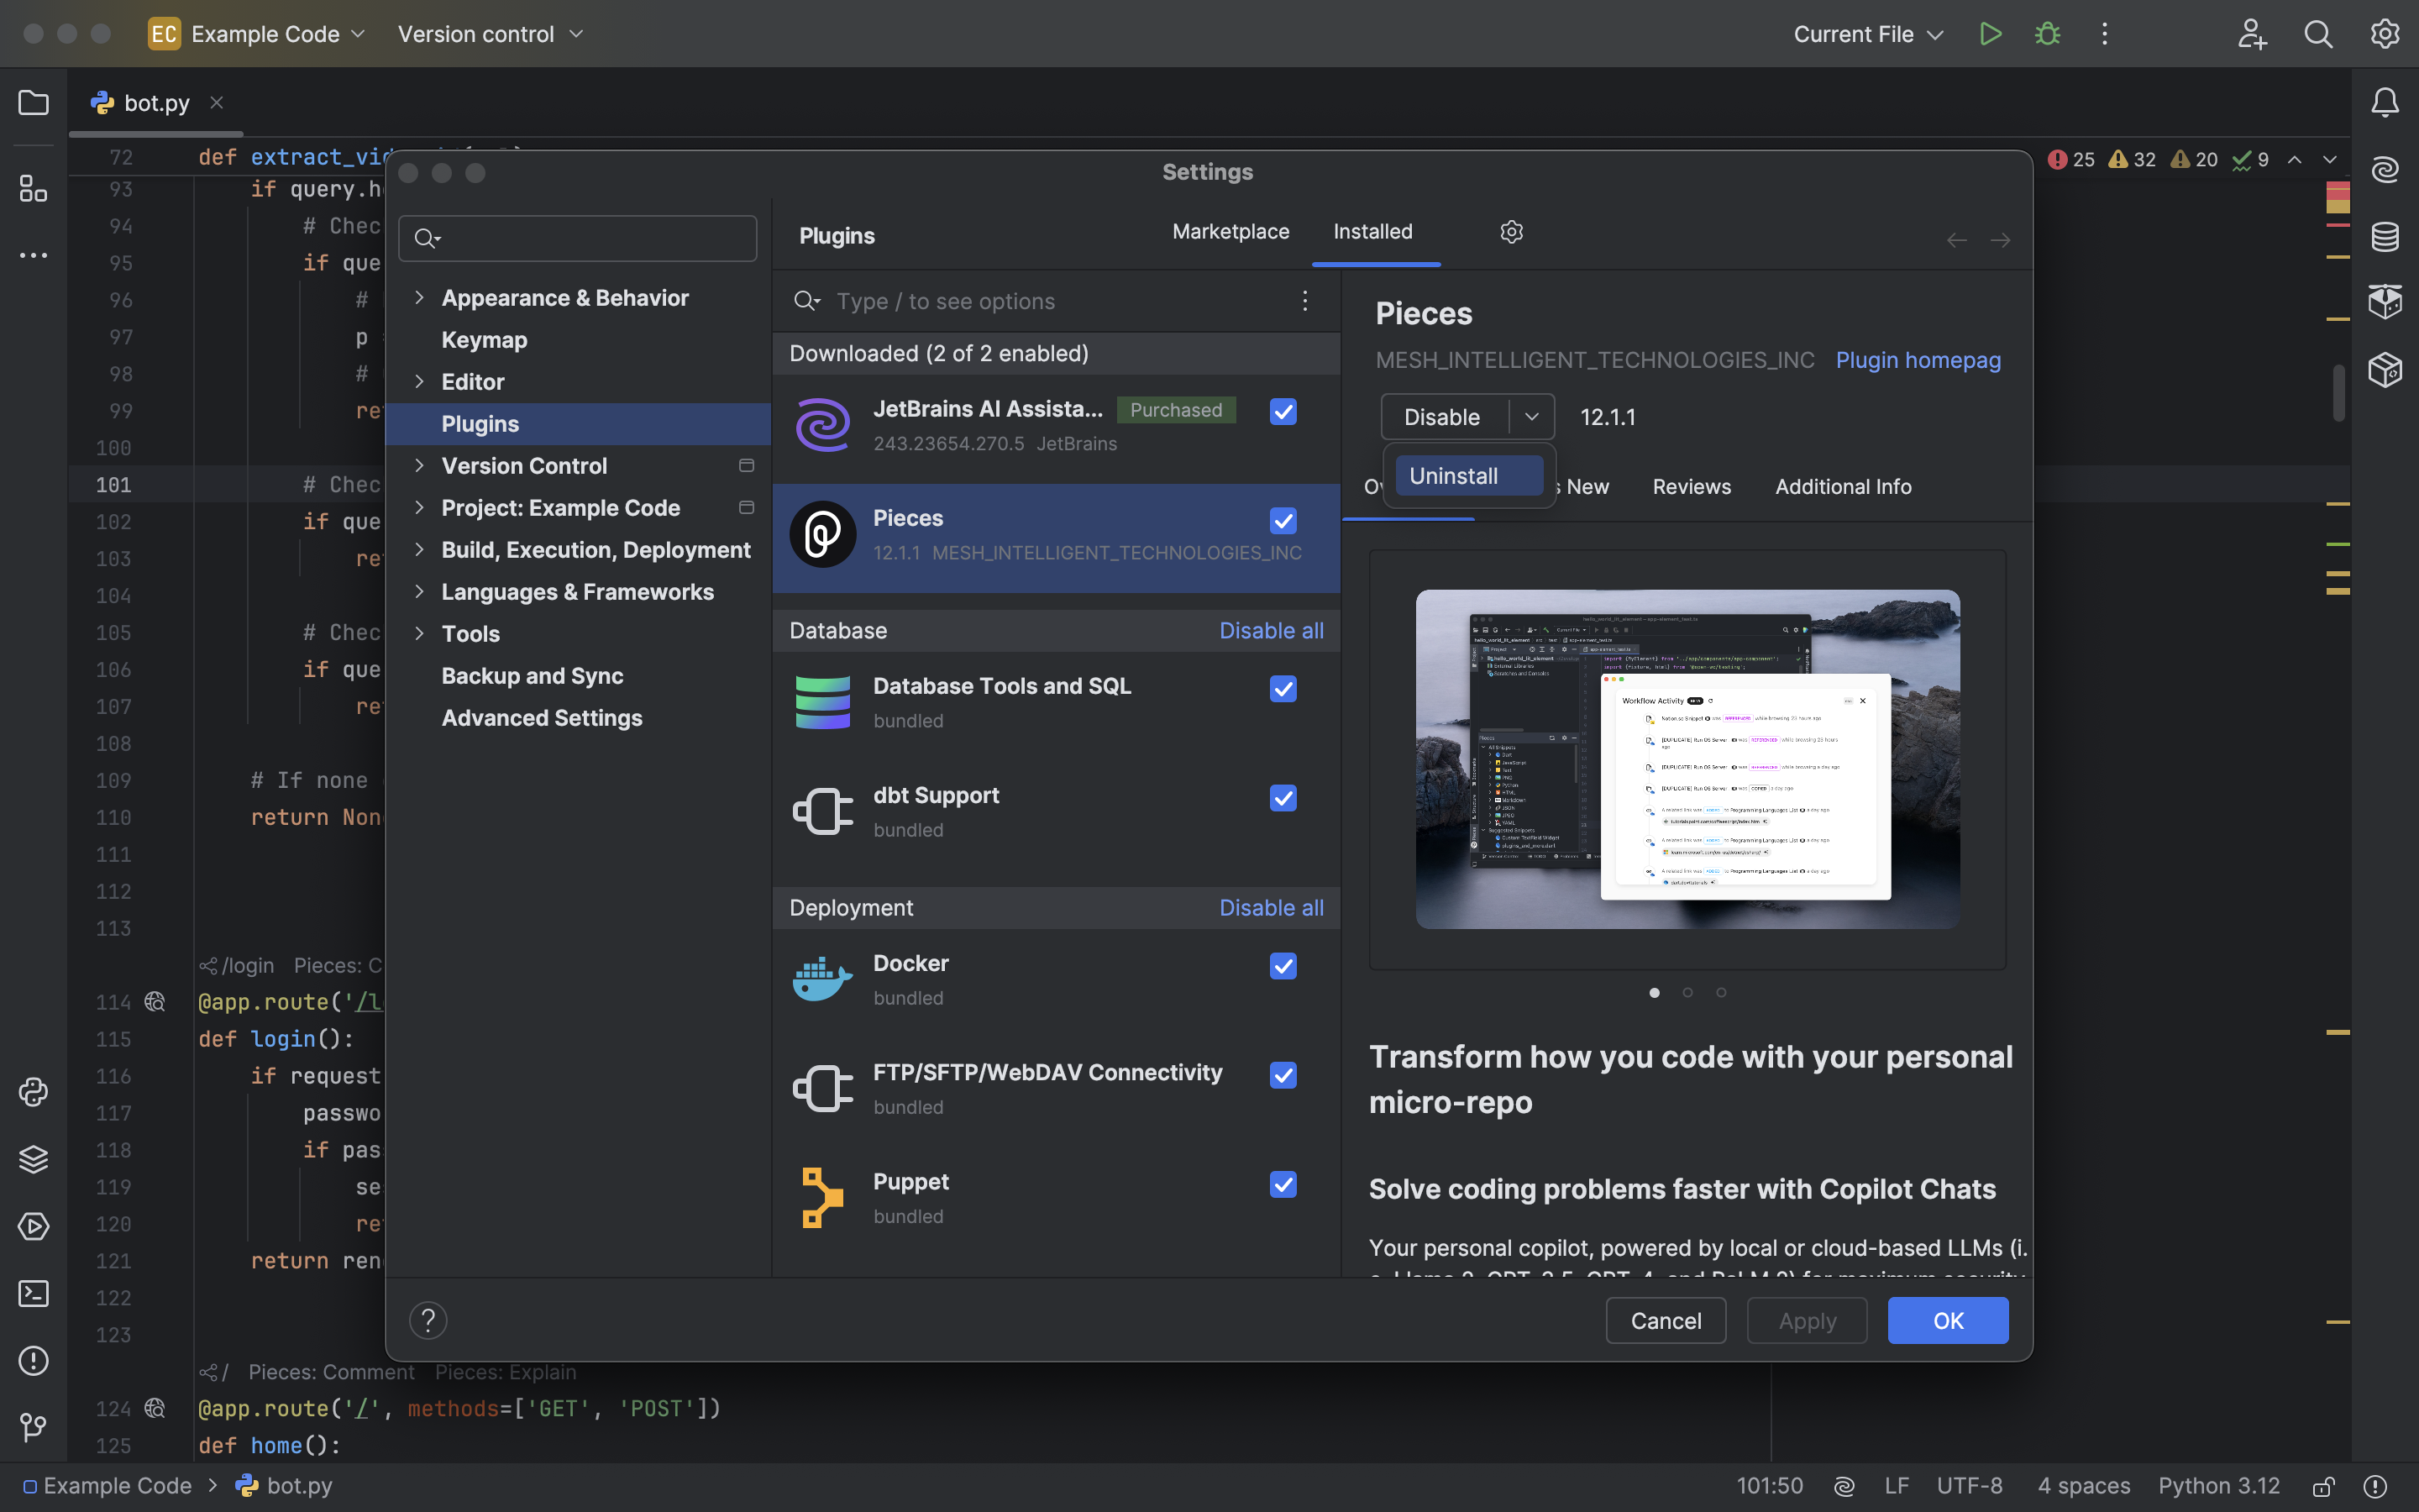Click the Settings help question mark button
The image size is (2419, 1512).
point(428,1321)
